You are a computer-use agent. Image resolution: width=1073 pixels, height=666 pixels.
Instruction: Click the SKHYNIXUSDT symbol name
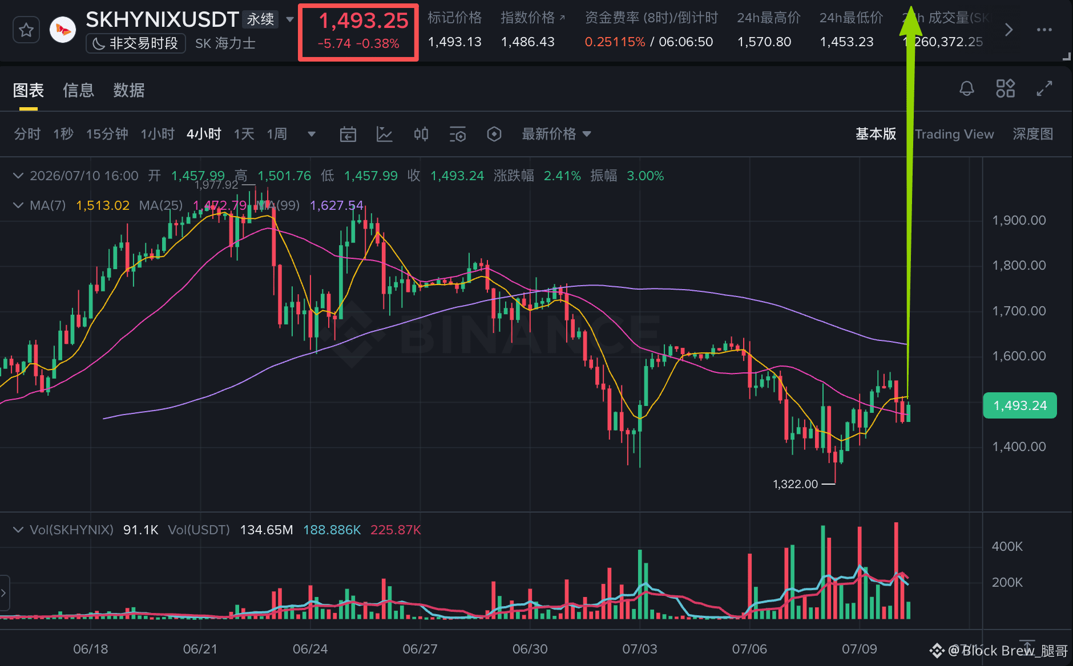[x=162, y=19]
